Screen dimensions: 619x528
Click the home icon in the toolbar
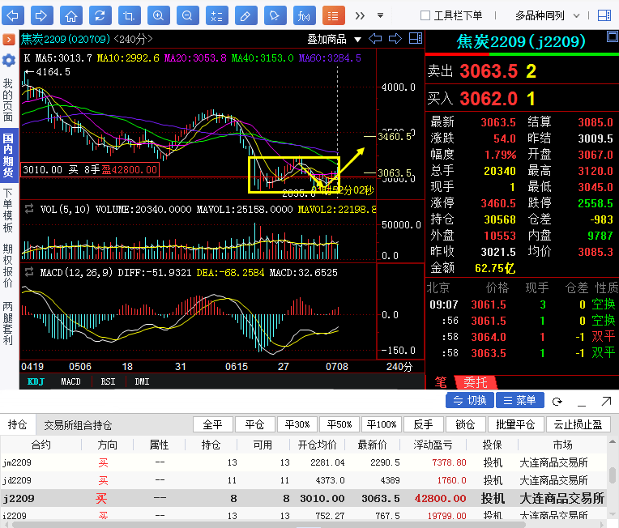71,15
